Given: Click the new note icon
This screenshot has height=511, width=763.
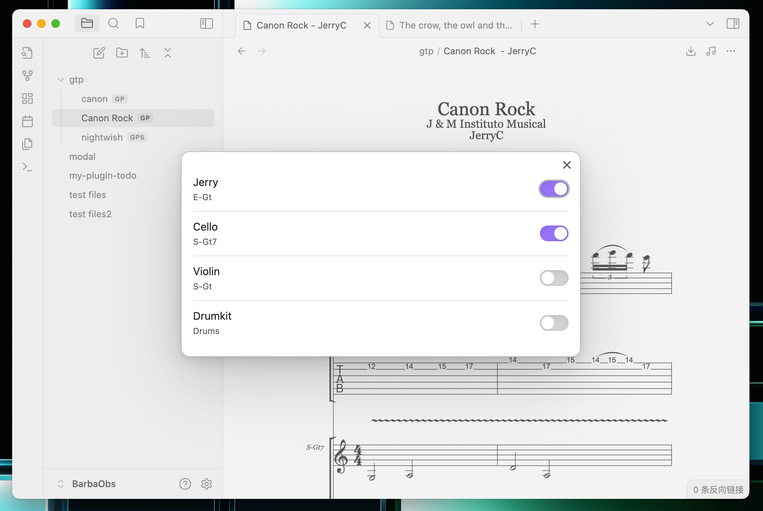Looking at the screenshot, I should (99, 53).
